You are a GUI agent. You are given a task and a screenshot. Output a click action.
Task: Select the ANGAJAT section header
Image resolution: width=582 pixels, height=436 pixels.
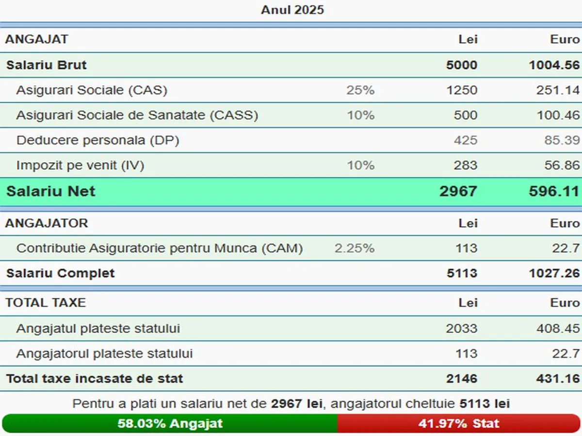[x=36, y=39]
